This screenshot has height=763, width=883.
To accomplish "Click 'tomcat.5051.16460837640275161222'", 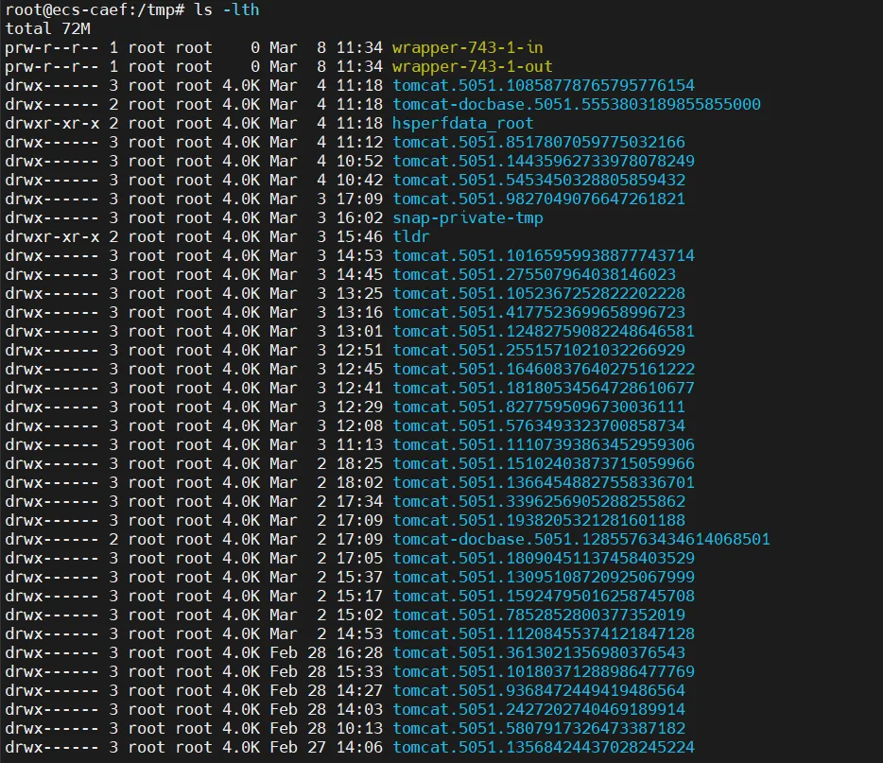I will click(x=544, y=370).
